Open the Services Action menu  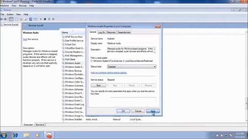click(10, 14)
